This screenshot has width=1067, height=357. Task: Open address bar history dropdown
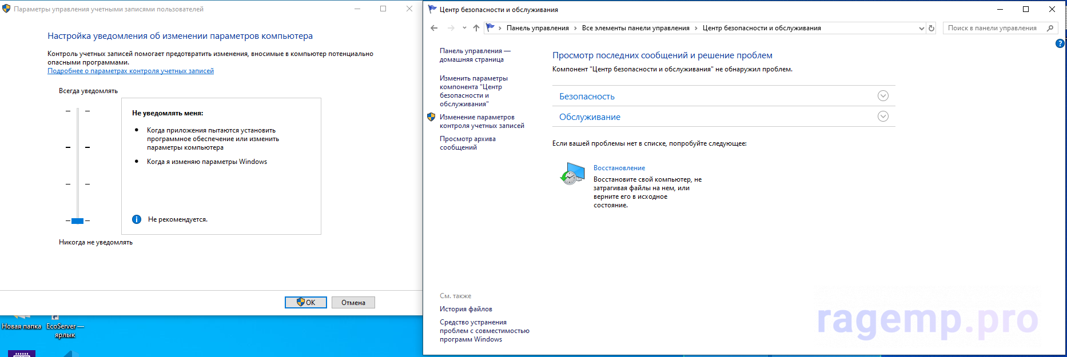click(x=921, y=28)
